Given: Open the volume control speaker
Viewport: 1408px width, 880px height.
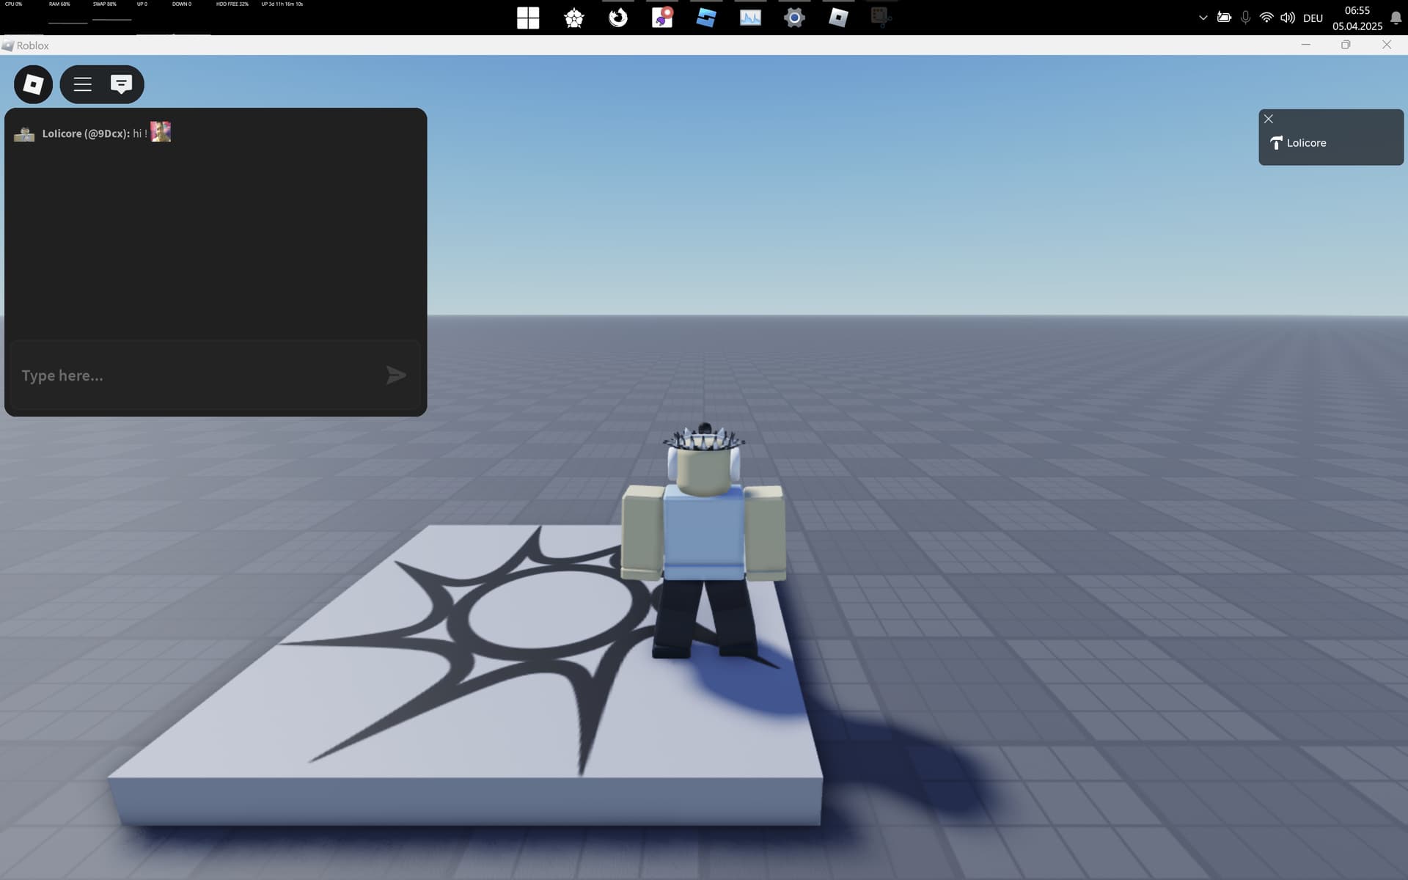Looking at the screenshot, I should click(x=1288, y=17).
